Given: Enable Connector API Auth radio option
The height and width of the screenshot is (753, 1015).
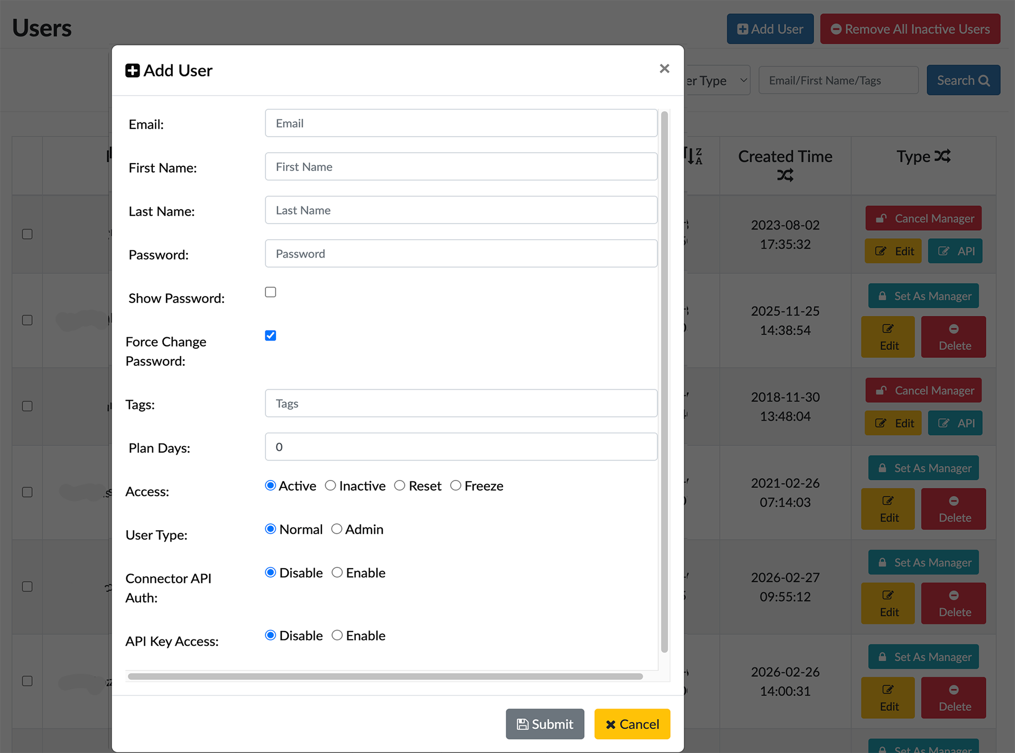Looking at the screenshot, I should (x=337, y=572).
